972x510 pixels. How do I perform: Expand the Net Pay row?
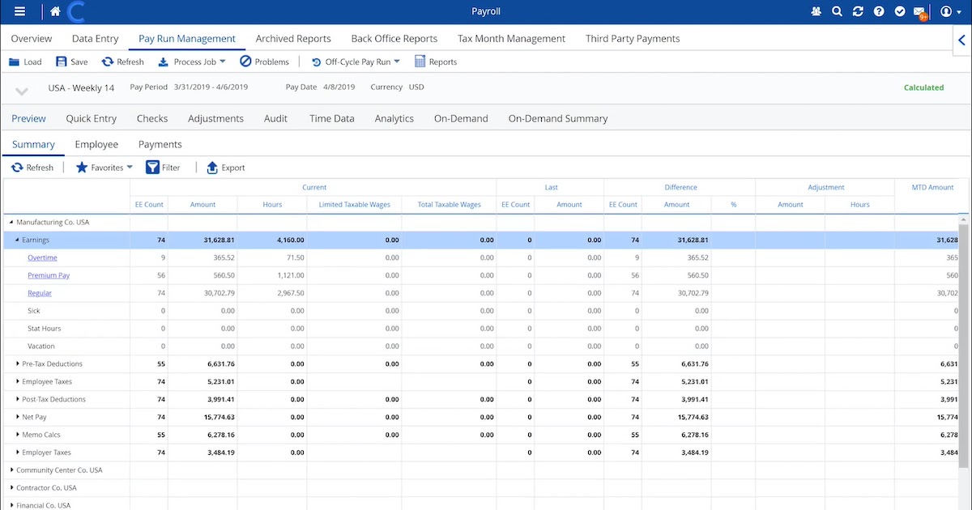(x=18, y=417)
